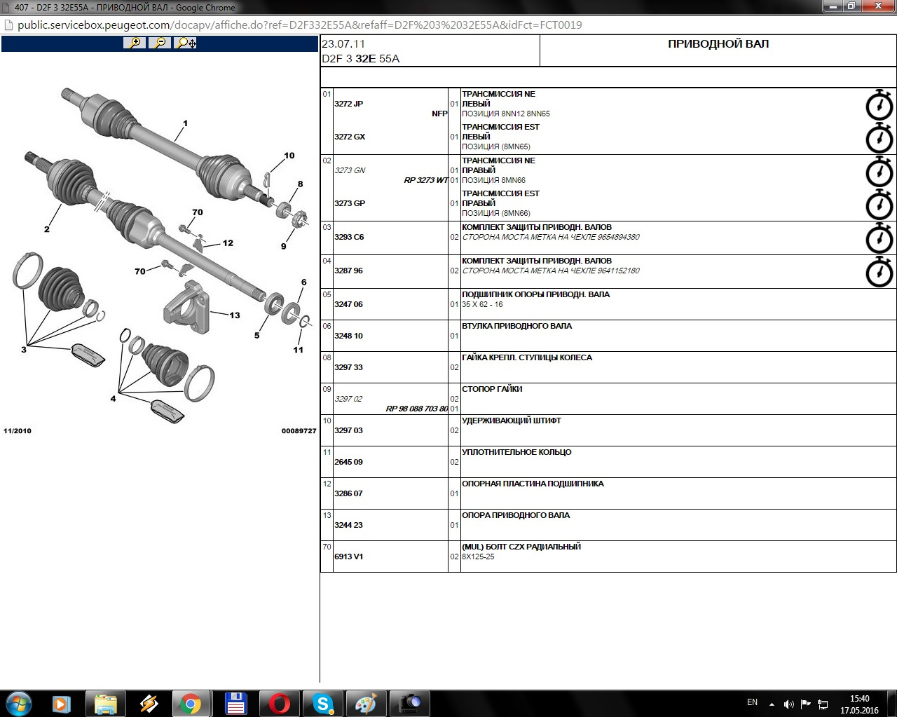This screenshot has height=717, width=897.
Task: Click callout 9 on the diagram
Action: click(284, 246)
